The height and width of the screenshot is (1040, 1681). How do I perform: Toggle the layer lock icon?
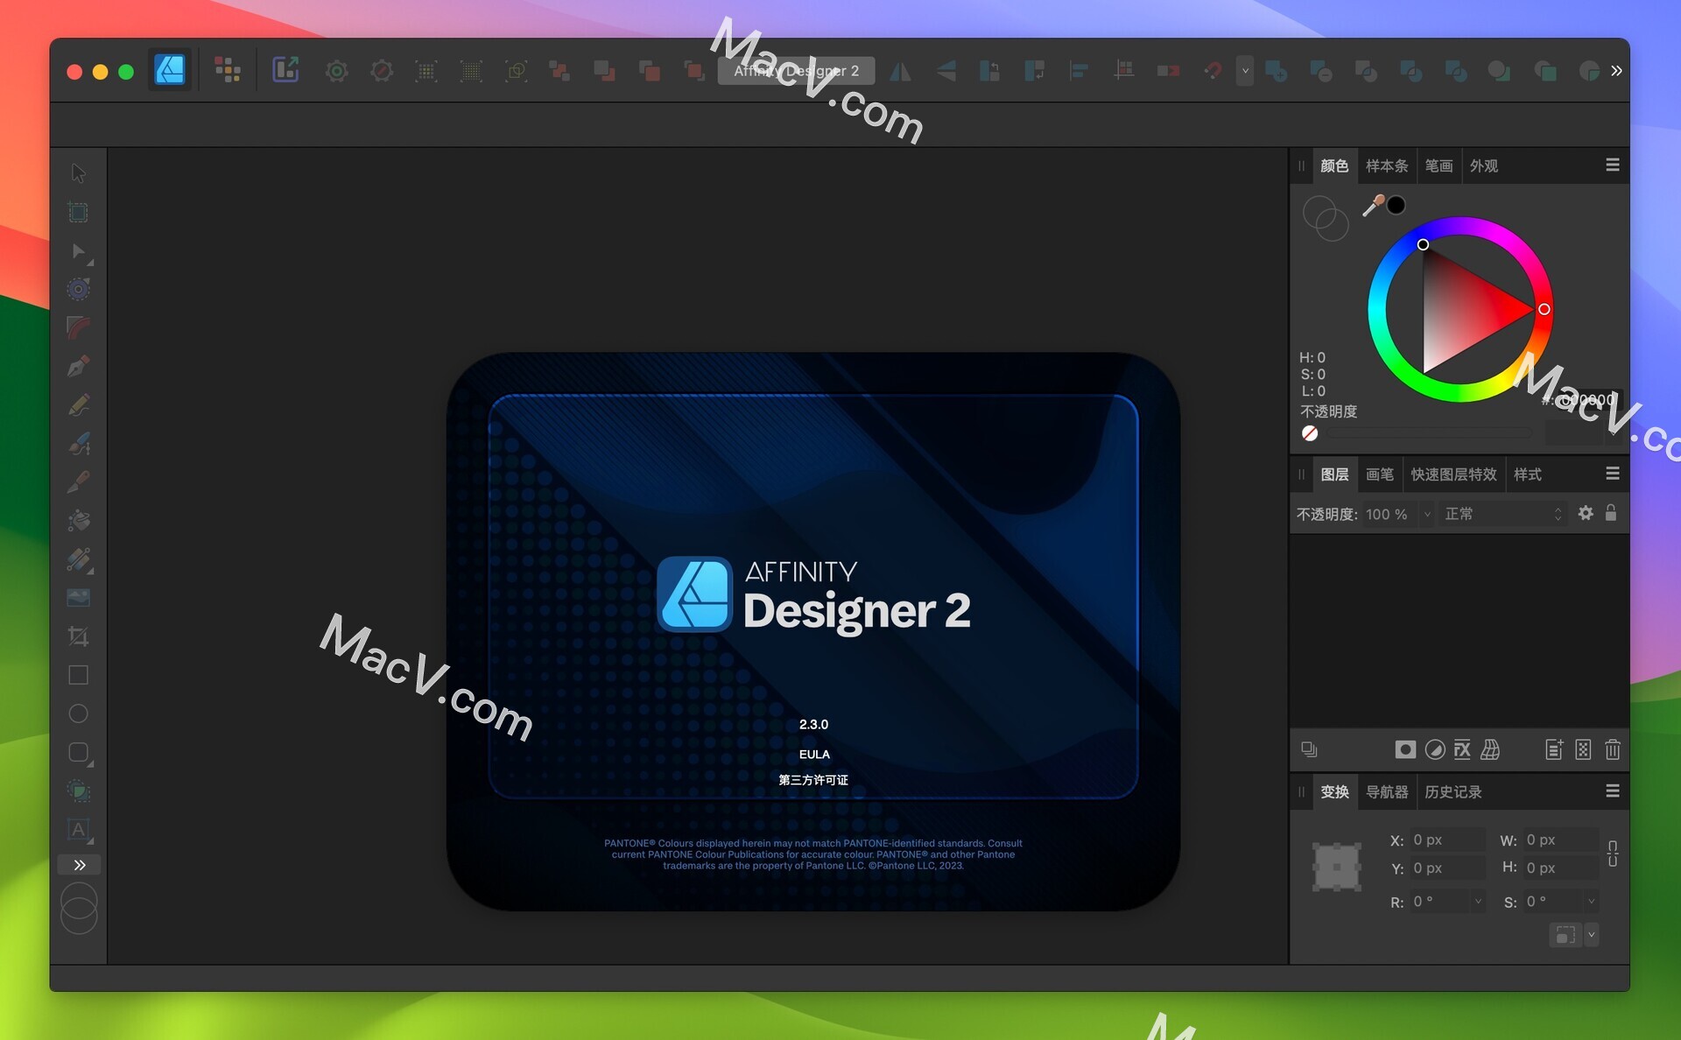point(1611,514)
